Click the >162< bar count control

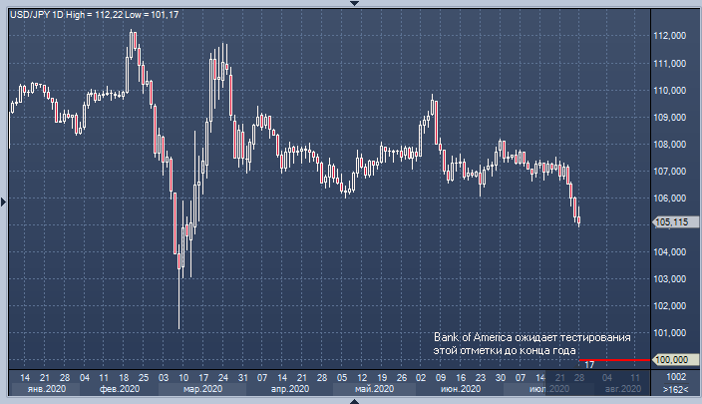coord(674,390)
